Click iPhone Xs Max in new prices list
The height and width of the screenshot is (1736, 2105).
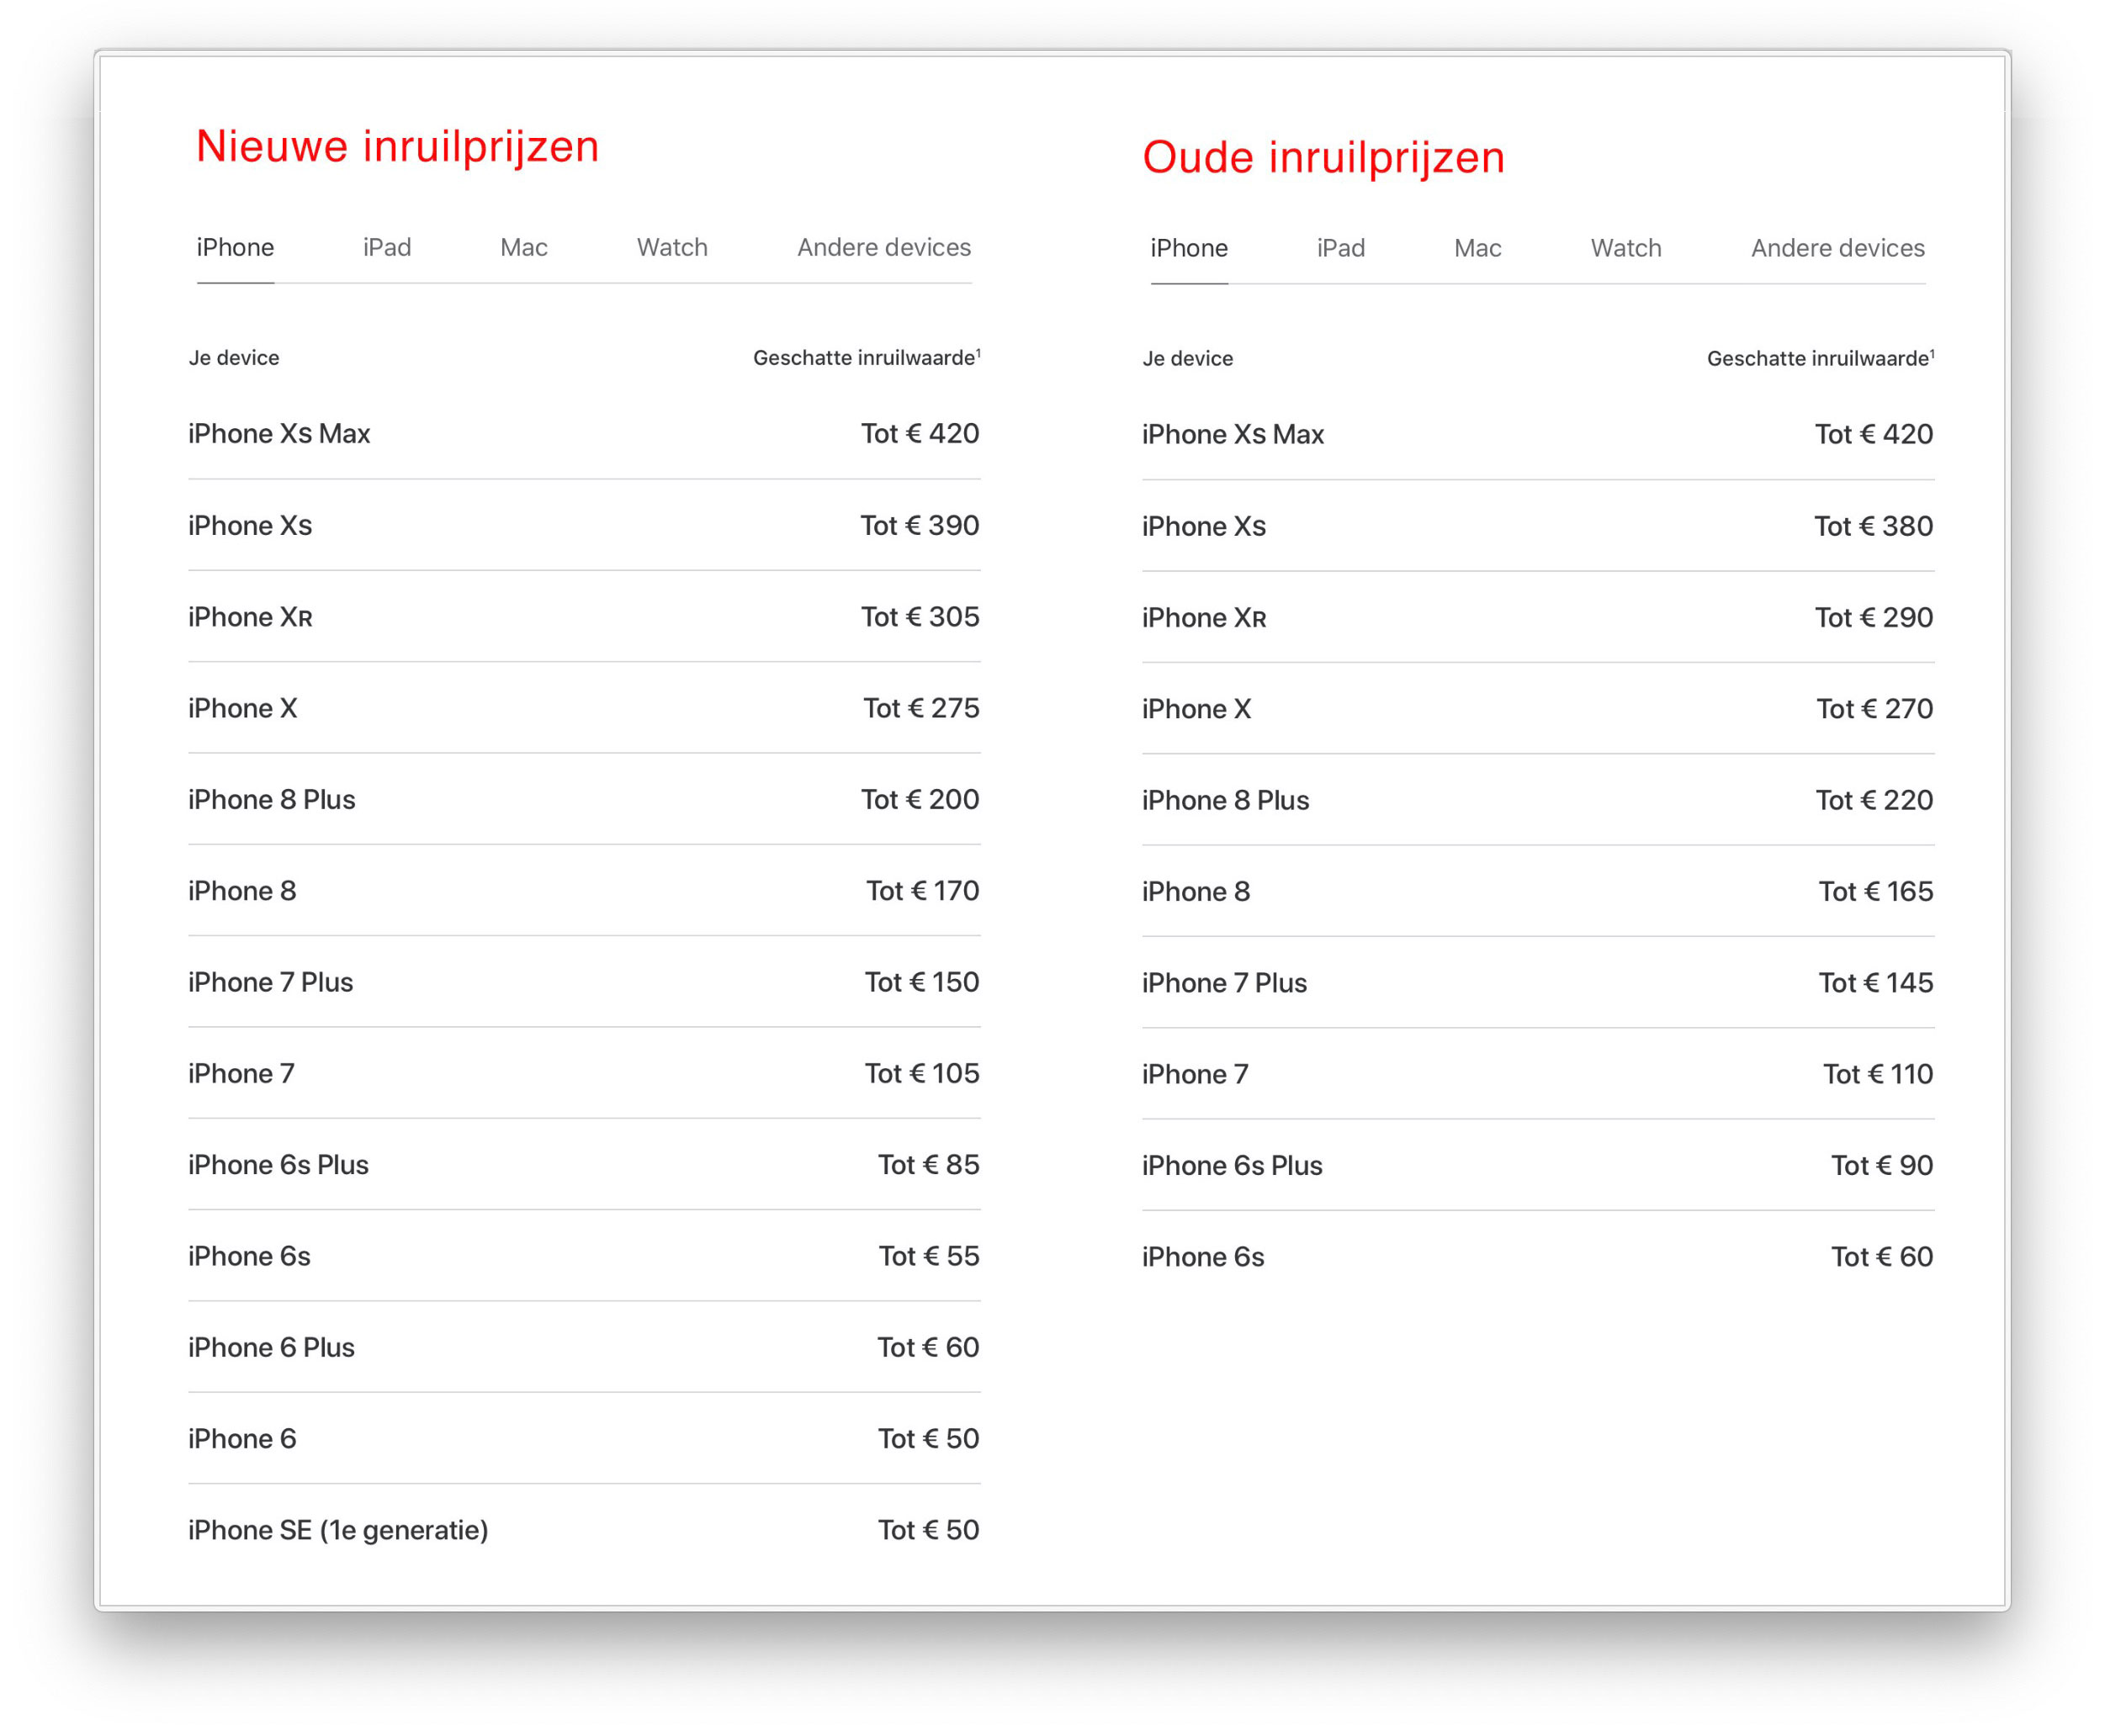tap(279, 433)
